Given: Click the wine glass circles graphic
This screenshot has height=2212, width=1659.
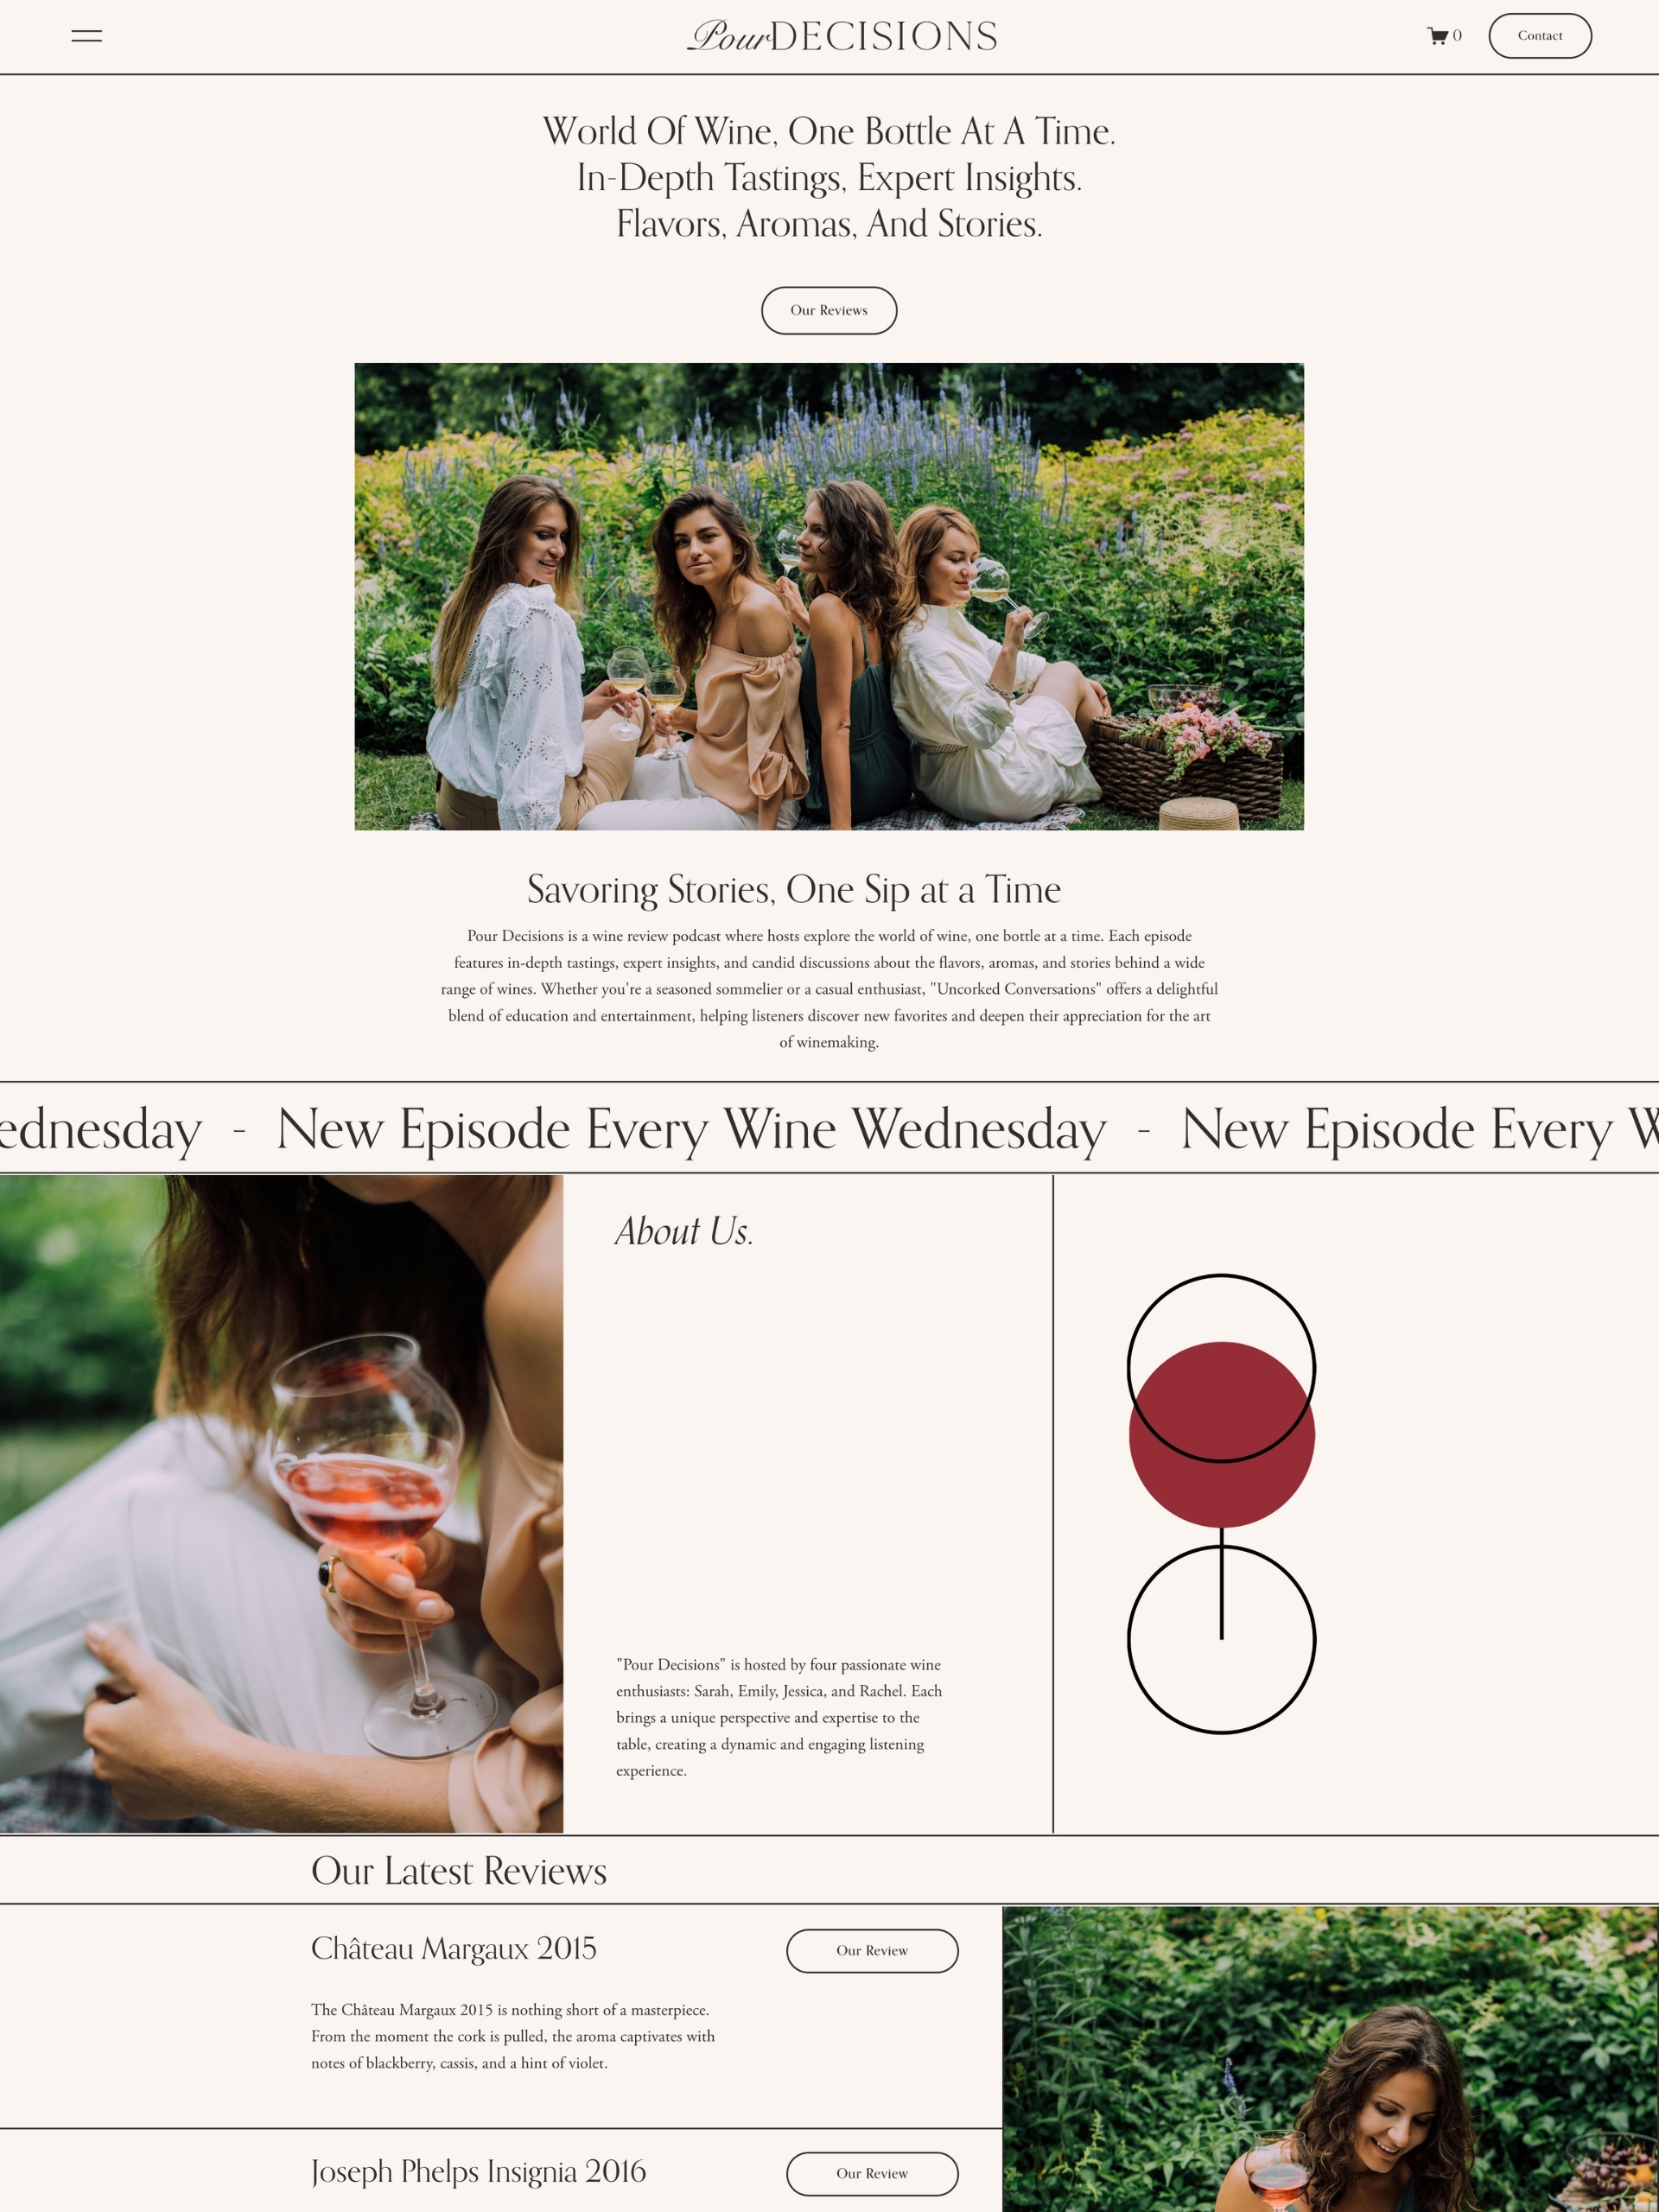Looking at the screenshot, I should tap(1221, 1503).
